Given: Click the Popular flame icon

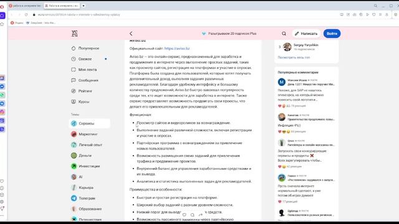Looking at the screenshot, I should [74, 49].
